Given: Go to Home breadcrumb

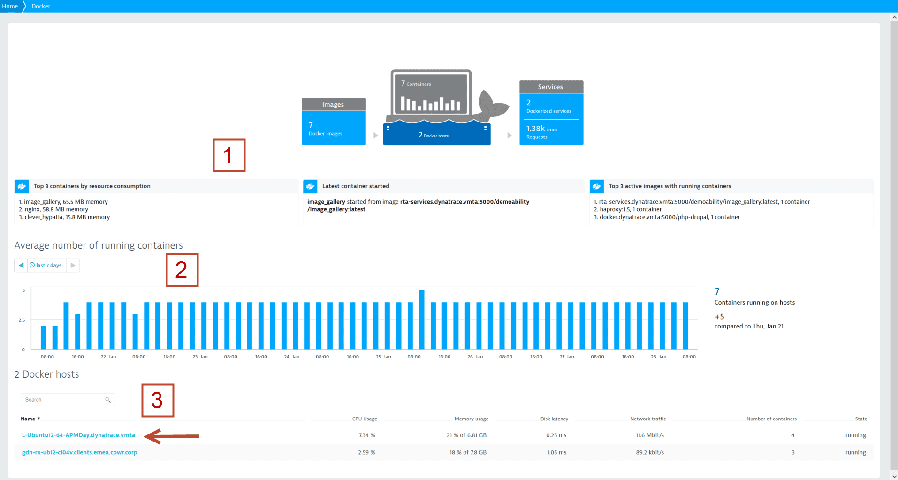Looking at the screenshot, I should (x=10, y=6).
